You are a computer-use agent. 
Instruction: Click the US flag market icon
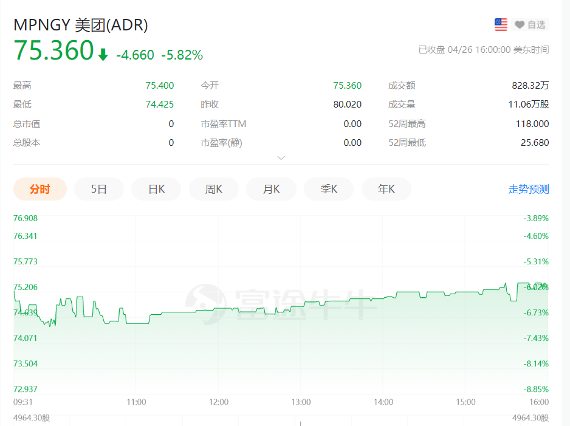point(500,24)
